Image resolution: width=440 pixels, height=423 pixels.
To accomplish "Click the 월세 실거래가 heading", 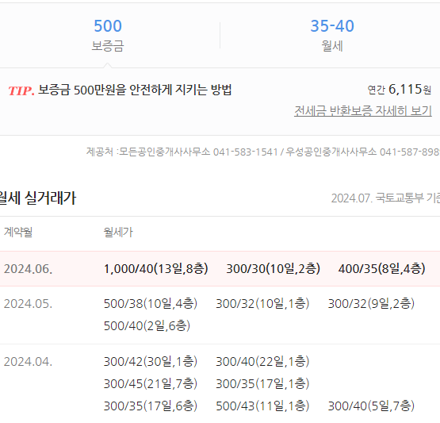I will coord(38,198).
